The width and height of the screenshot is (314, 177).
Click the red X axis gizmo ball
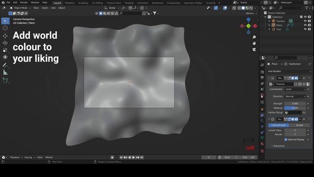point(255,26)
